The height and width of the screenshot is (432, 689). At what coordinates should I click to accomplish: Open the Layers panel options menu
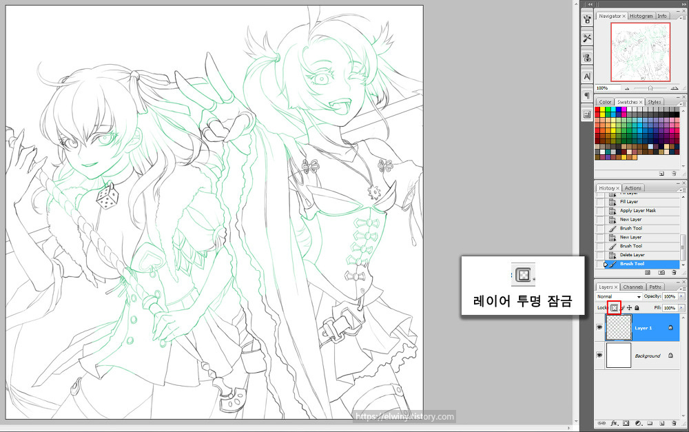[x=683, y=288]
